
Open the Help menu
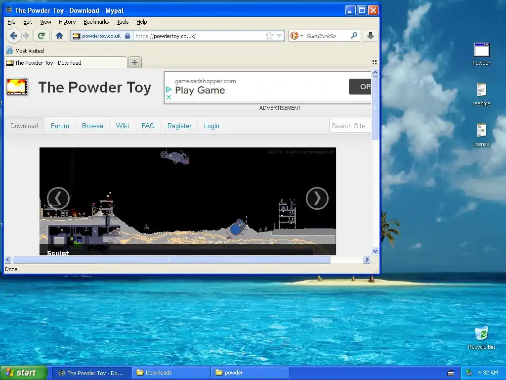pos(142,22)
